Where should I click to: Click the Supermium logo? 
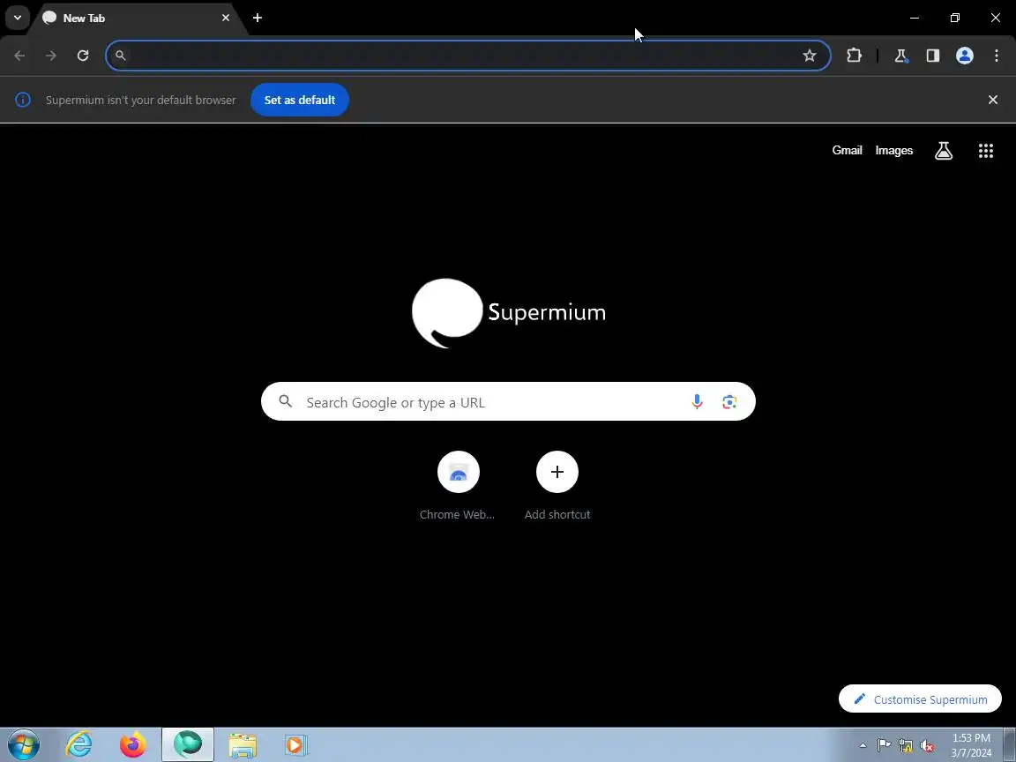[509, 313]
